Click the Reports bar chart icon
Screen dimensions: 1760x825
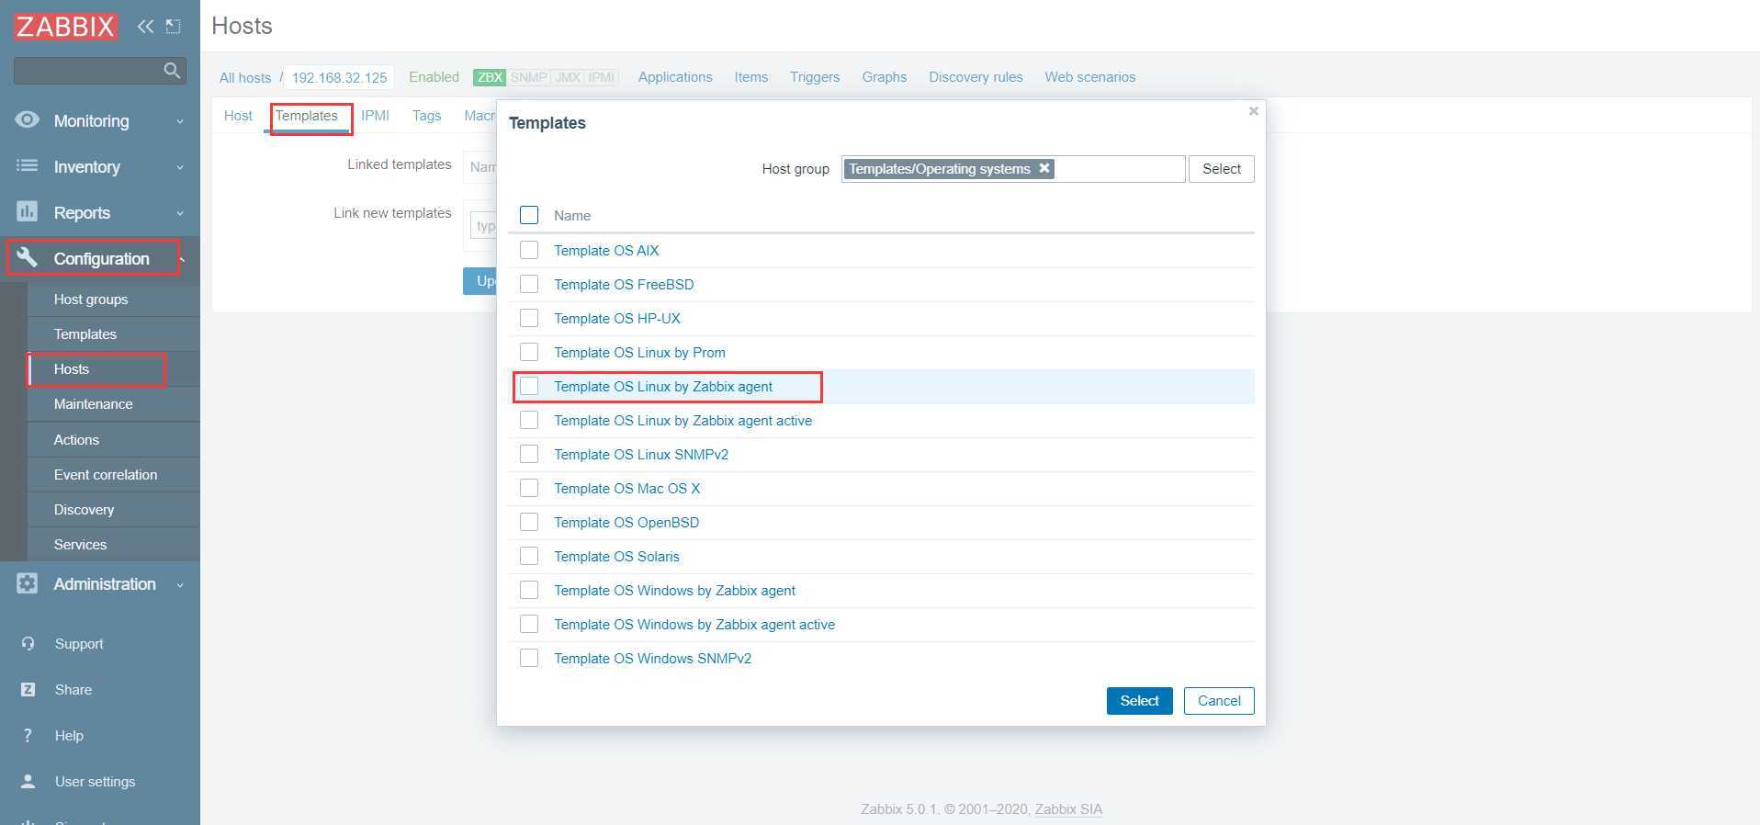[28, 211]
